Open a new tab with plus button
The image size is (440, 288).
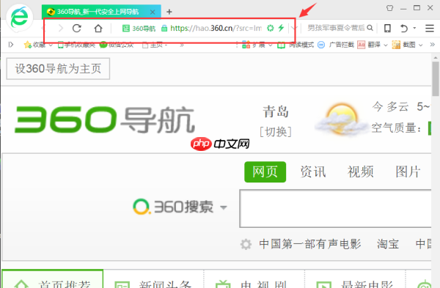169,12
